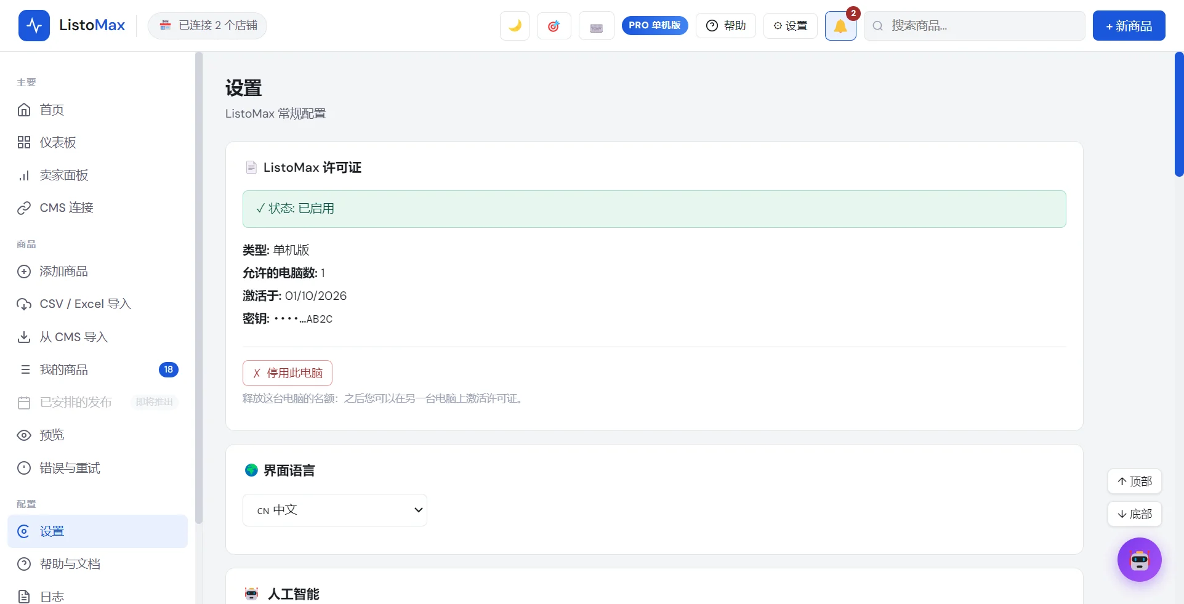Viewport: 1184px width, 604px height.
Task: Click the sidebar vertical scrollbar
Action: [199, 288]
